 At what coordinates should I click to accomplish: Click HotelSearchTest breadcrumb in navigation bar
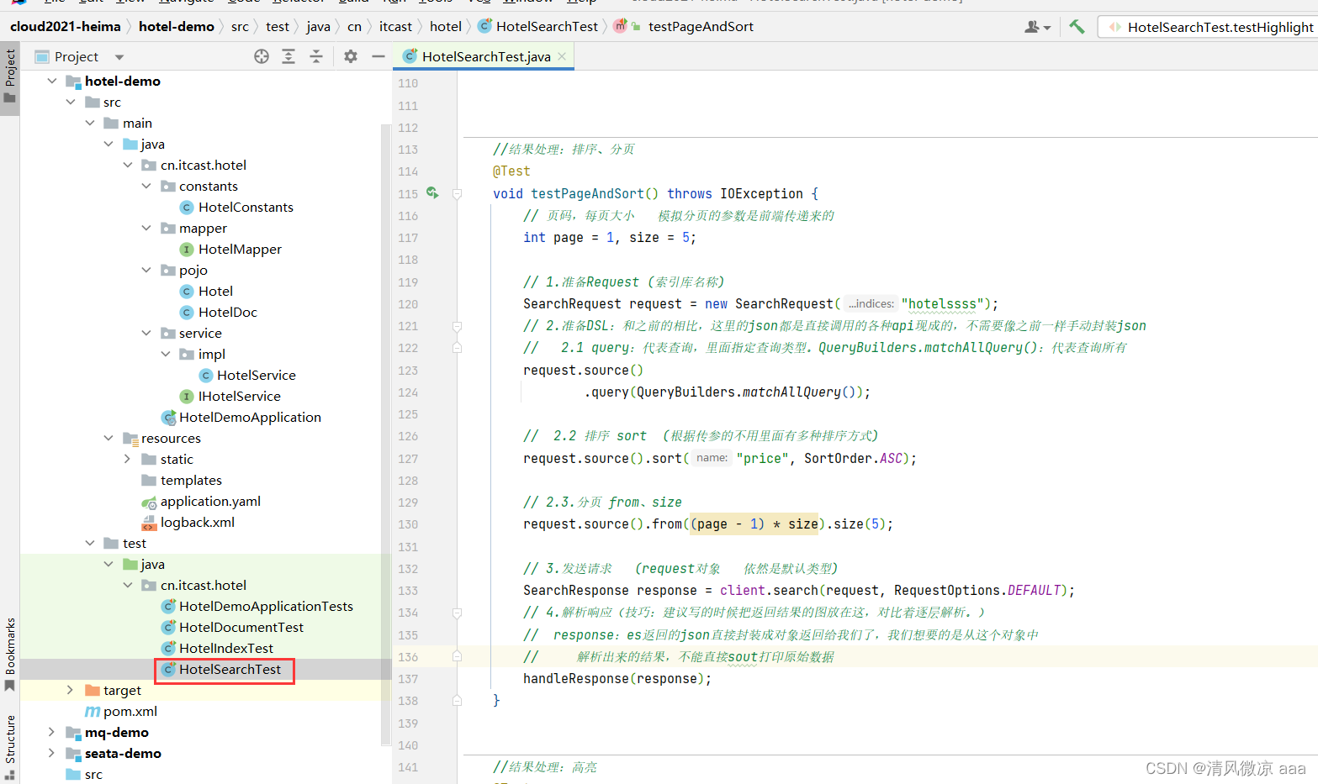tap(538, 26)
